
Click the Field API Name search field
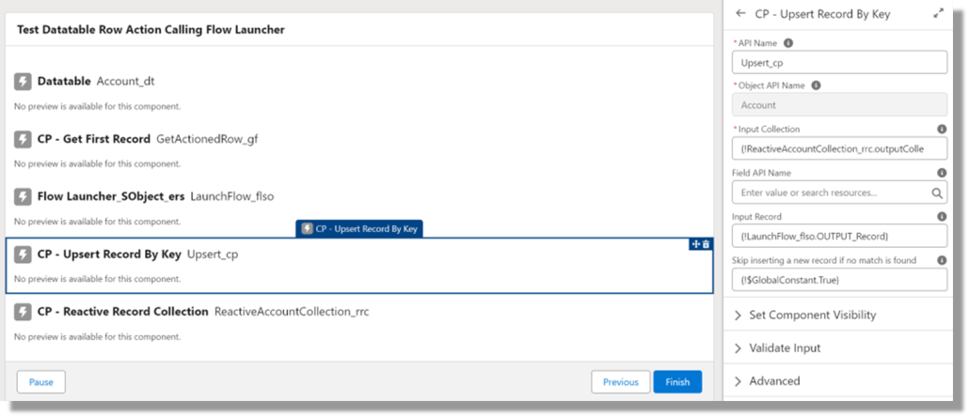pyautogui.click(x=830, y=193)
